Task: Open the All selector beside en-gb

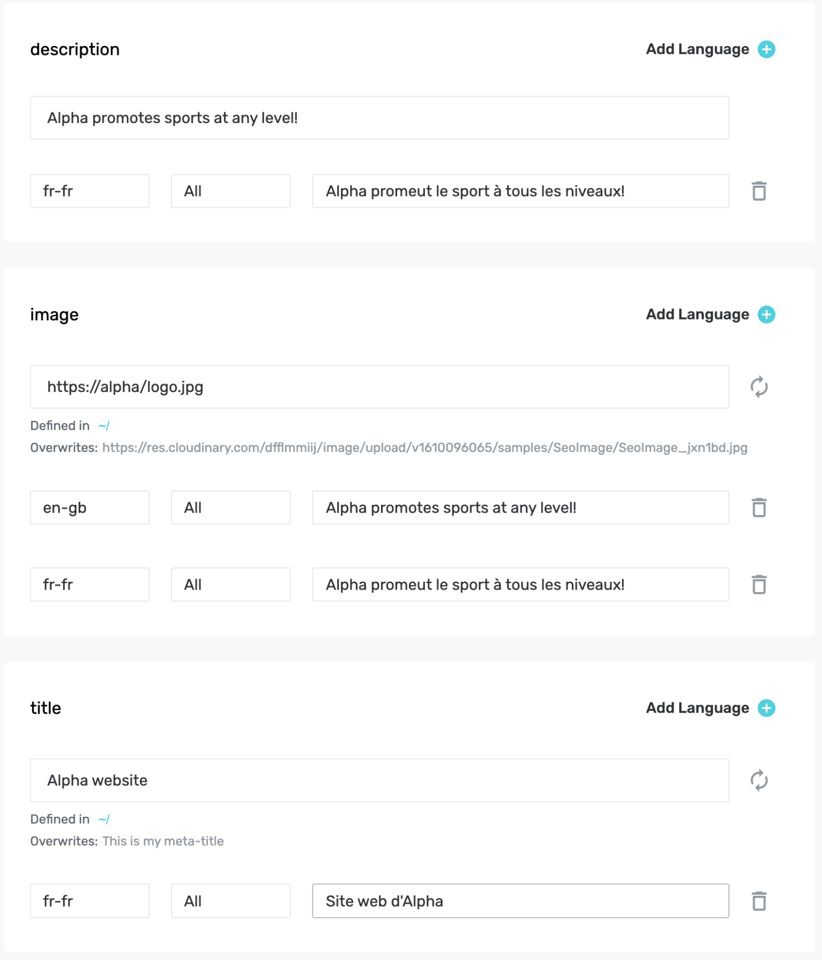Action: pos(231,507)
